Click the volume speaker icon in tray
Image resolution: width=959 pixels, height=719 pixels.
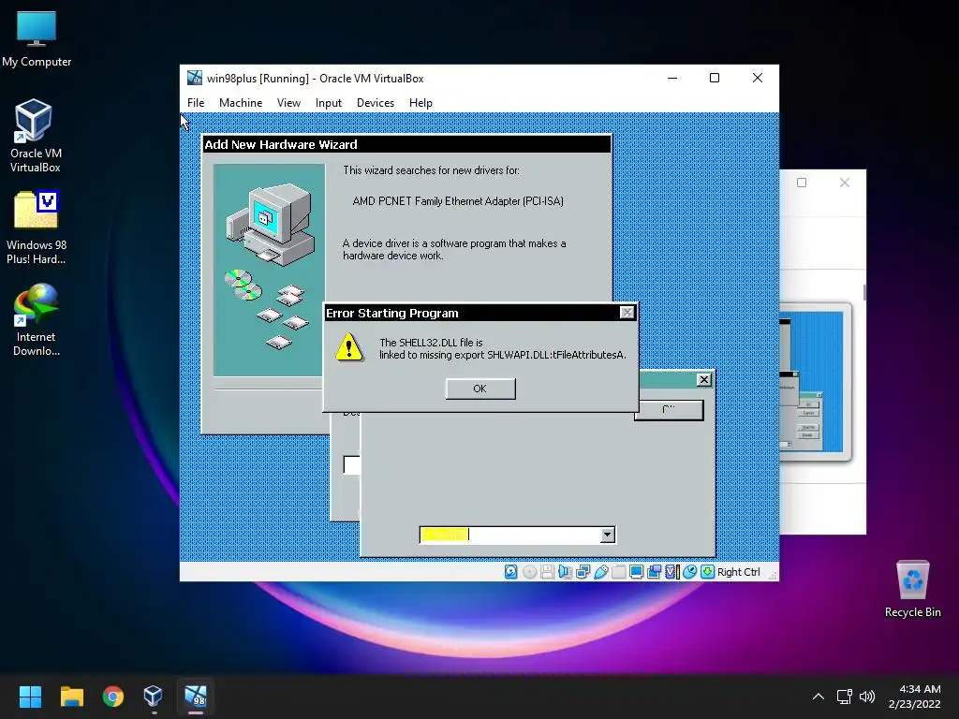(x=866, y=697)
